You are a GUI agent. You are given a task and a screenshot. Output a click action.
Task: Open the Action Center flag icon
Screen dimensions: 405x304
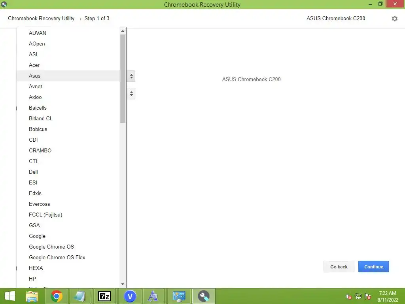tap(368, 296)
